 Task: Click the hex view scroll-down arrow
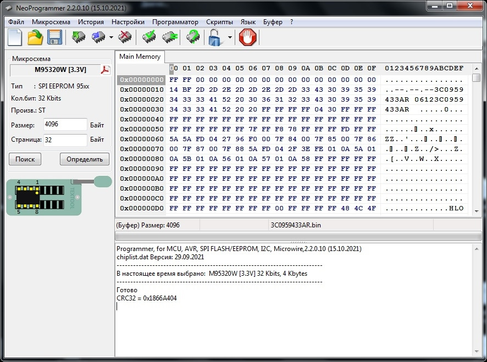point(477,211)
